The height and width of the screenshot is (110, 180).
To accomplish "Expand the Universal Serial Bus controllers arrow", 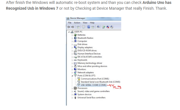I will (72, 98).
